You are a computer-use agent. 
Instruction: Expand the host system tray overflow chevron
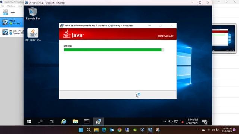click(198, 130)
